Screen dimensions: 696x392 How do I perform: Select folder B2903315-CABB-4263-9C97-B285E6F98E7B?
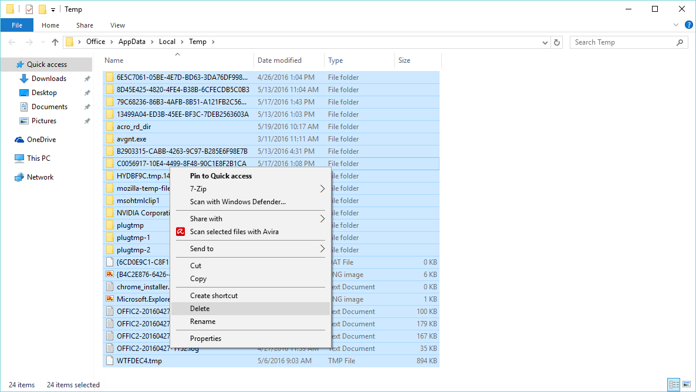(x=271, y=151)
